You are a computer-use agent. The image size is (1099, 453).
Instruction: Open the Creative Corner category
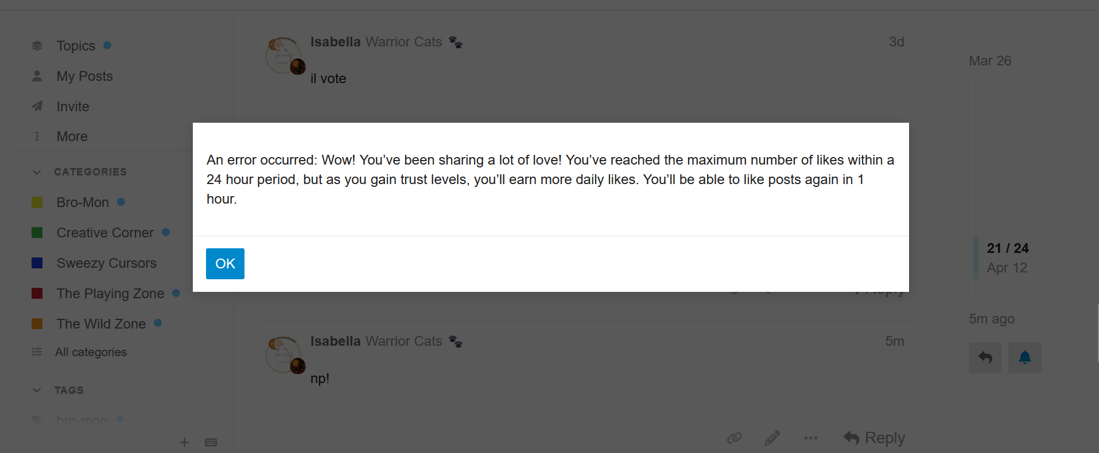(105, 233)
